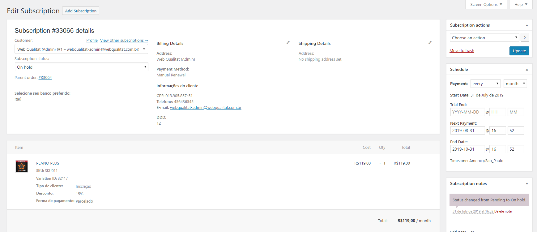Click Add Subscription button
The width and height of the screenshot is (537, 232).
pos(81,11)
